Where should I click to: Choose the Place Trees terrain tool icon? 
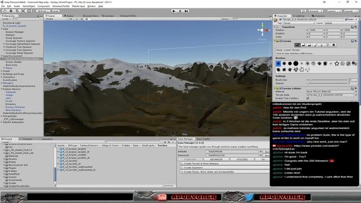[x=322, y=45]
